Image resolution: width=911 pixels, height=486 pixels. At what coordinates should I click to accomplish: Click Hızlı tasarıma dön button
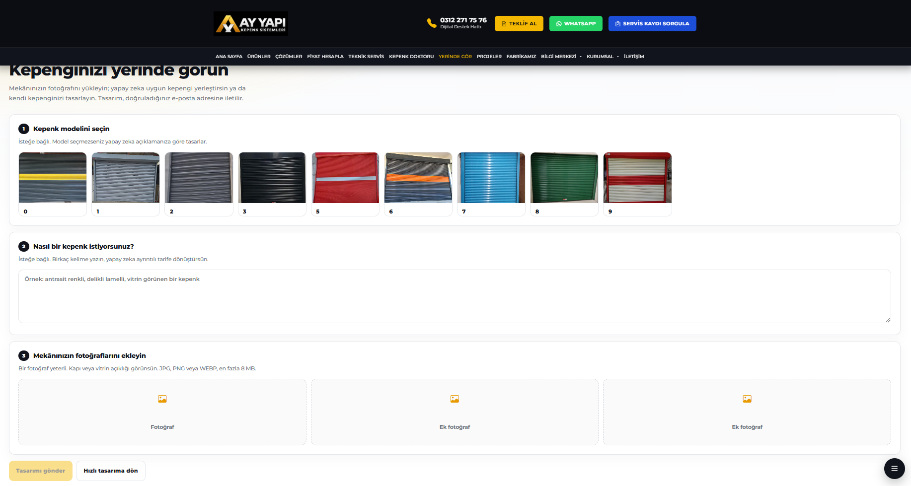click(111, 471)
